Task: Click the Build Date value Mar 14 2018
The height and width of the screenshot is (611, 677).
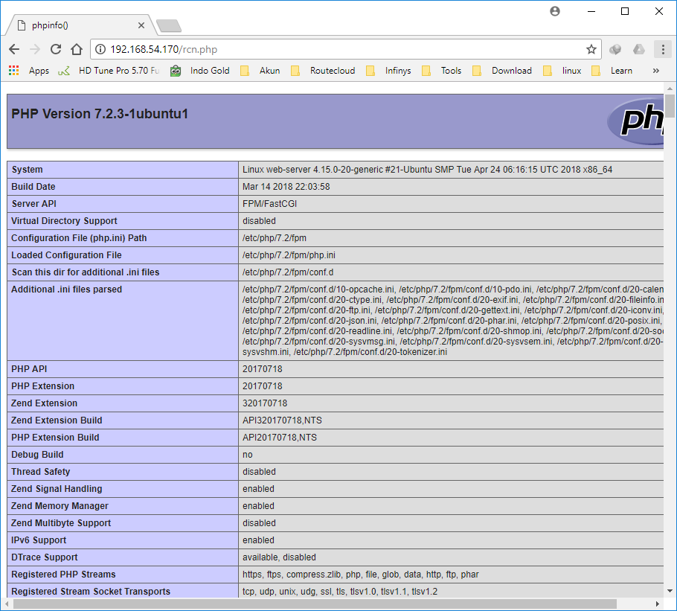Action: (x=286, y=187)
